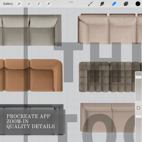Click the light gray fabric sofa
142x142 pixels.
31,30
